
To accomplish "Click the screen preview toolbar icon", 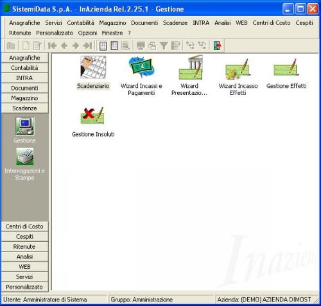I will pyautogui.click(x=141, y=46).
